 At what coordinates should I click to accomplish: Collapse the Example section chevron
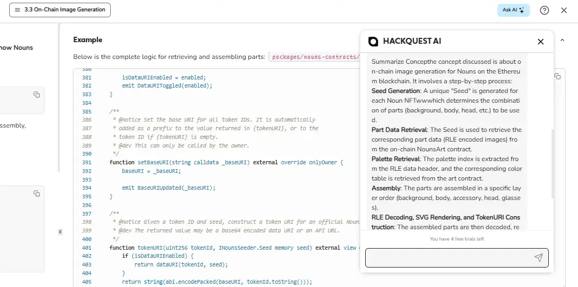[x=562, y=40]
